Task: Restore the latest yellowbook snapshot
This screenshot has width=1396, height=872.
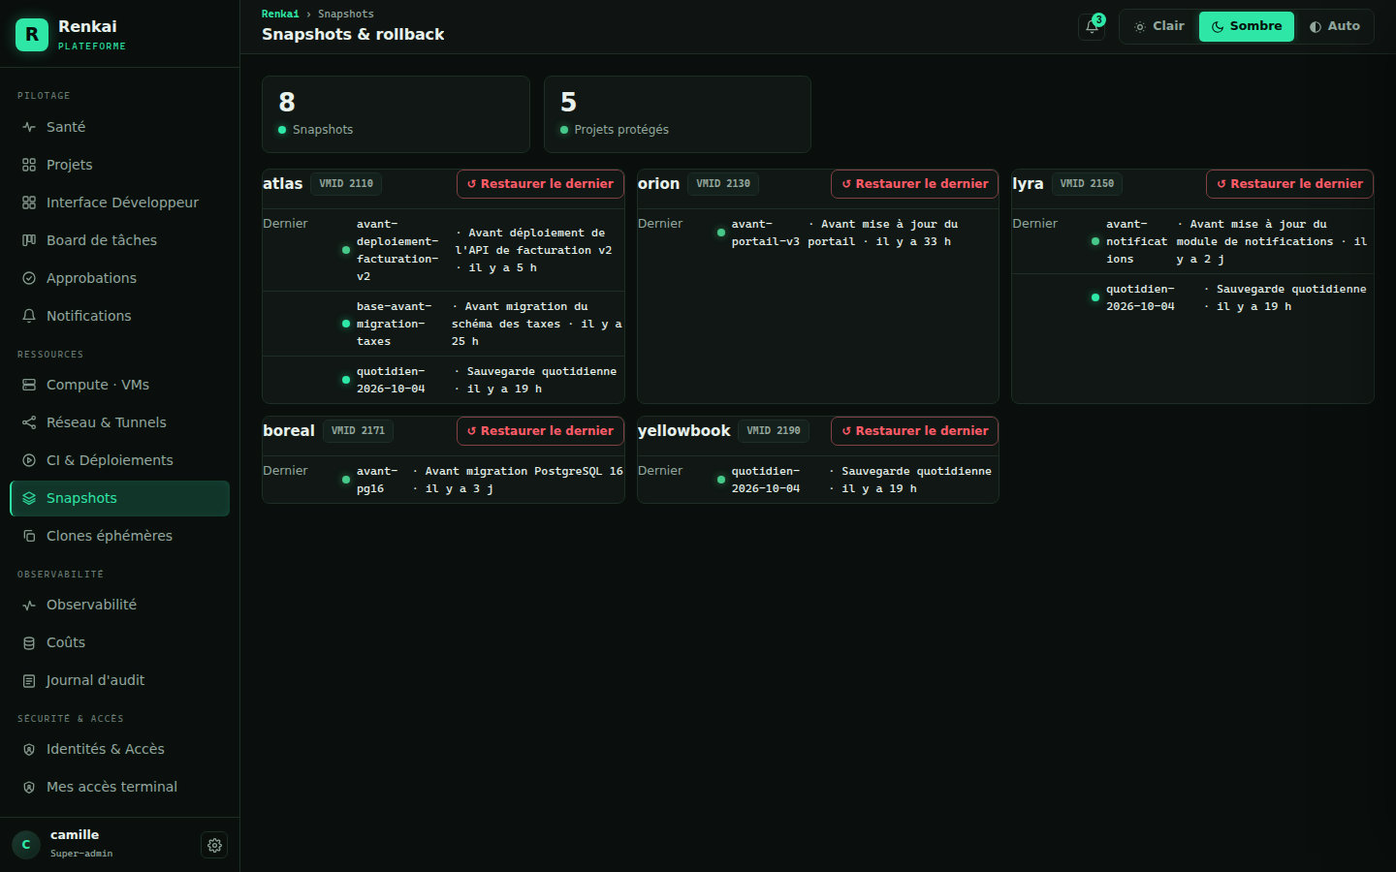Action: [914, 431]
